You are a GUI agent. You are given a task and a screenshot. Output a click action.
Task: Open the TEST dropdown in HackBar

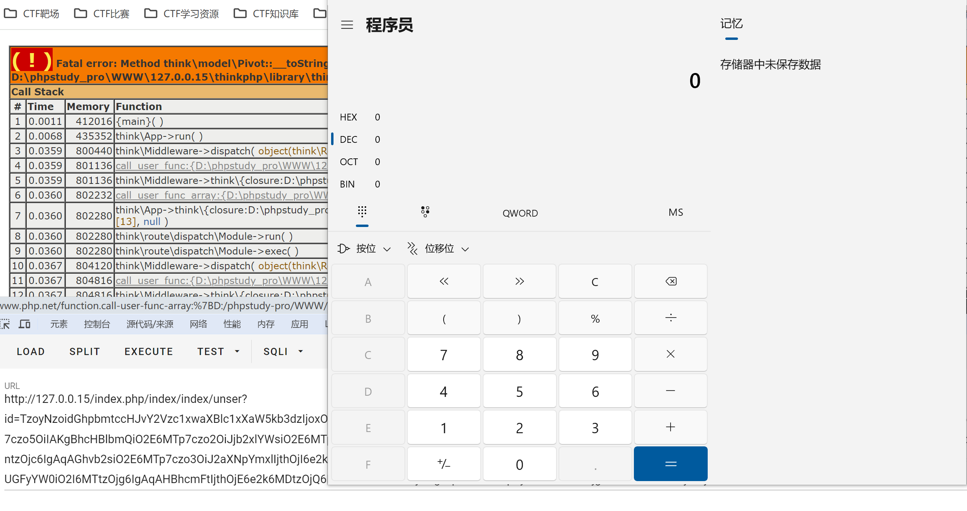[x=218, y=351]
